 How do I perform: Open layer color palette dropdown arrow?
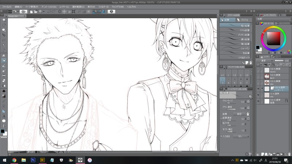(x=261, y=65)
